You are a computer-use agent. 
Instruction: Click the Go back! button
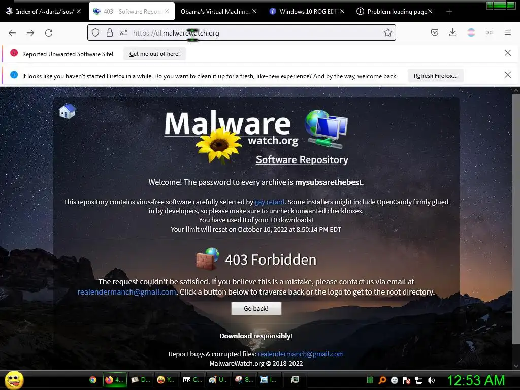tap(256, 308)
